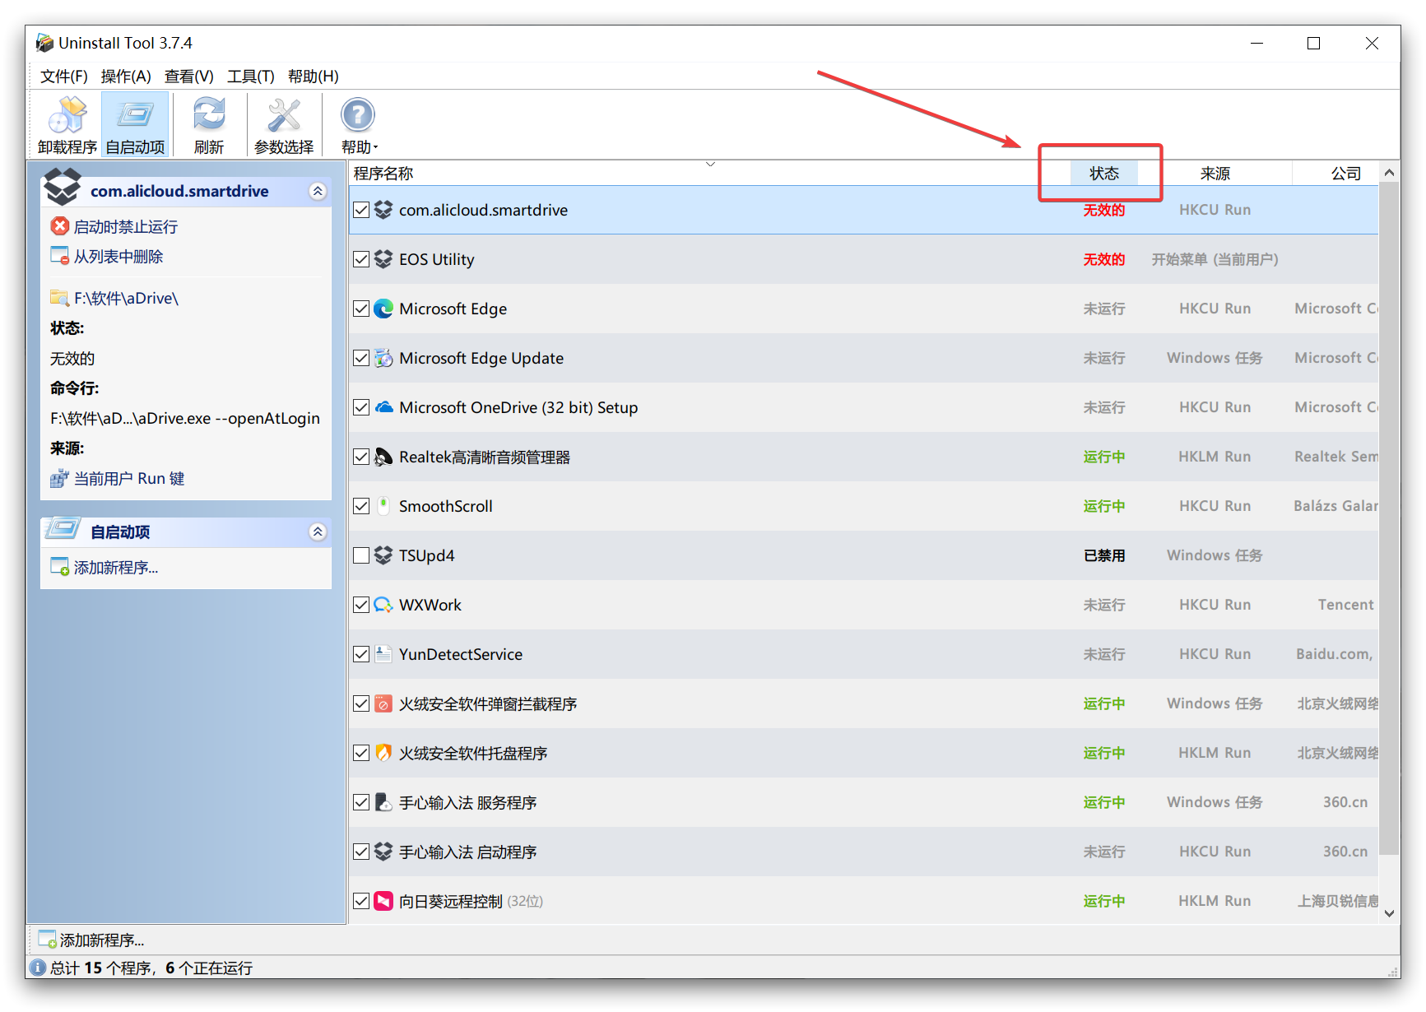Click the scrollbar down arrow

(x=1389, y=913)
